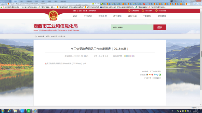This screenshot has width=202, height=113.
Task: Select the yellow eye-protection color swatch
Action: click(x=125, y=56)
